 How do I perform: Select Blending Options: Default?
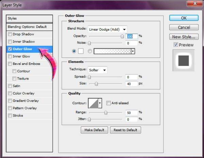coord(29,27)
